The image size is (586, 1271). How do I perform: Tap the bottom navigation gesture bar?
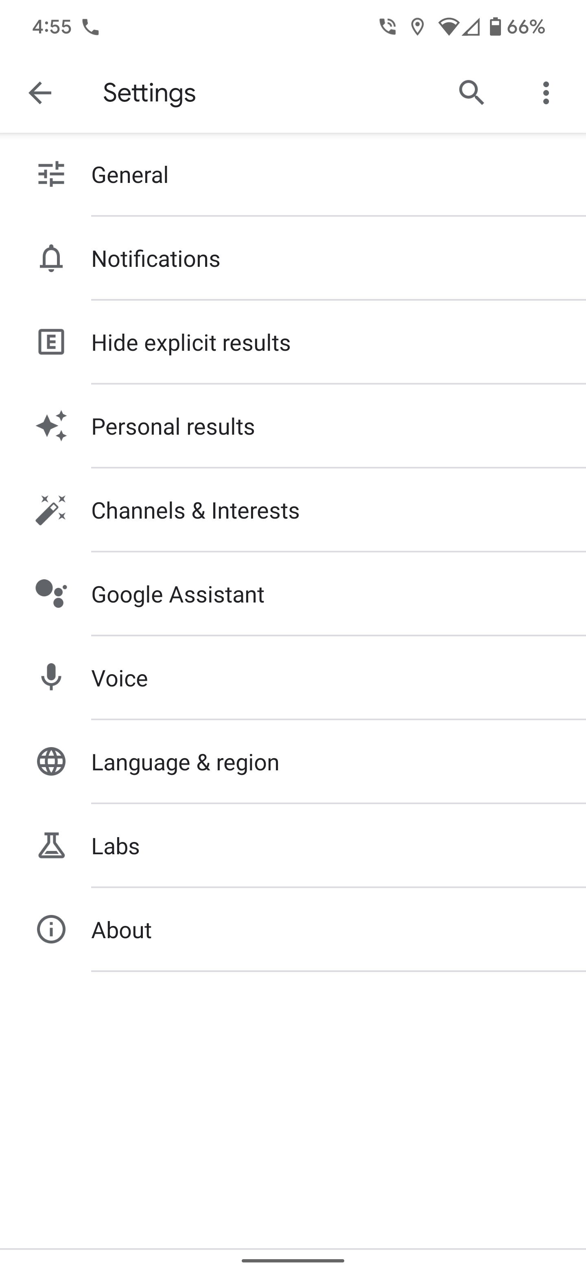[293, 1260]
